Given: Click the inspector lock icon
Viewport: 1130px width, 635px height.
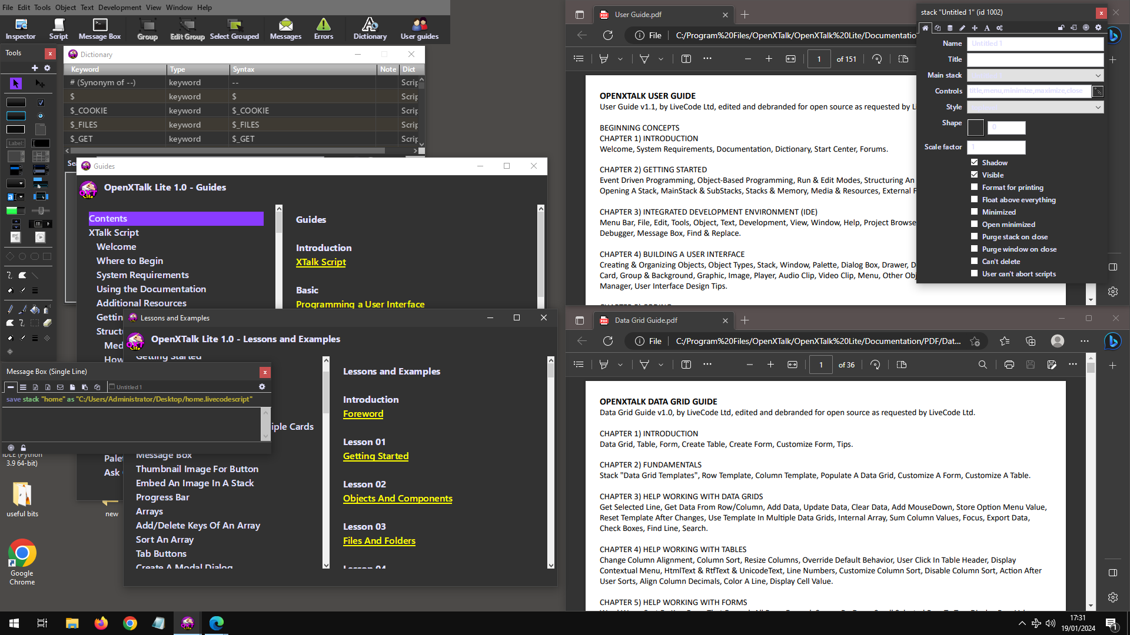Looking at the screenshot, I should coord(1061,28).
